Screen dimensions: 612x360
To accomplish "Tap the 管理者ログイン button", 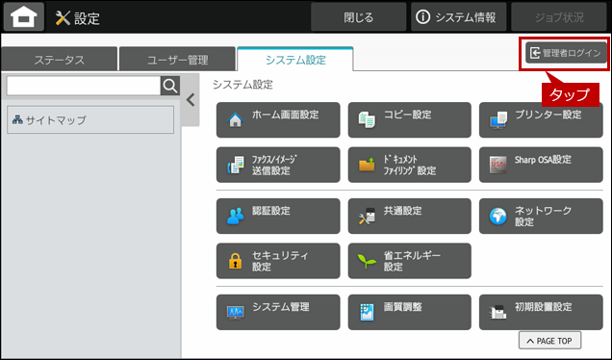I will [566, 53].
